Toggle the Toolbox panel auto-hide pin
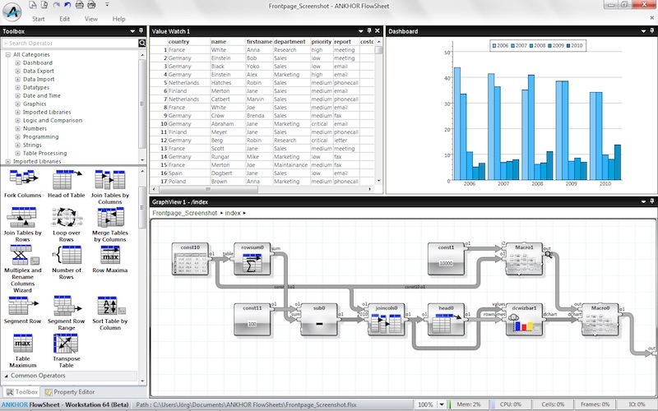658x411 pixels. point(141,30)
